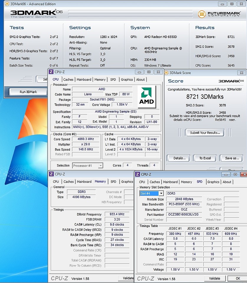Click the Size 4096 MBytes value
This screenshot has height=283, width=247.
(x=81, y=197)
